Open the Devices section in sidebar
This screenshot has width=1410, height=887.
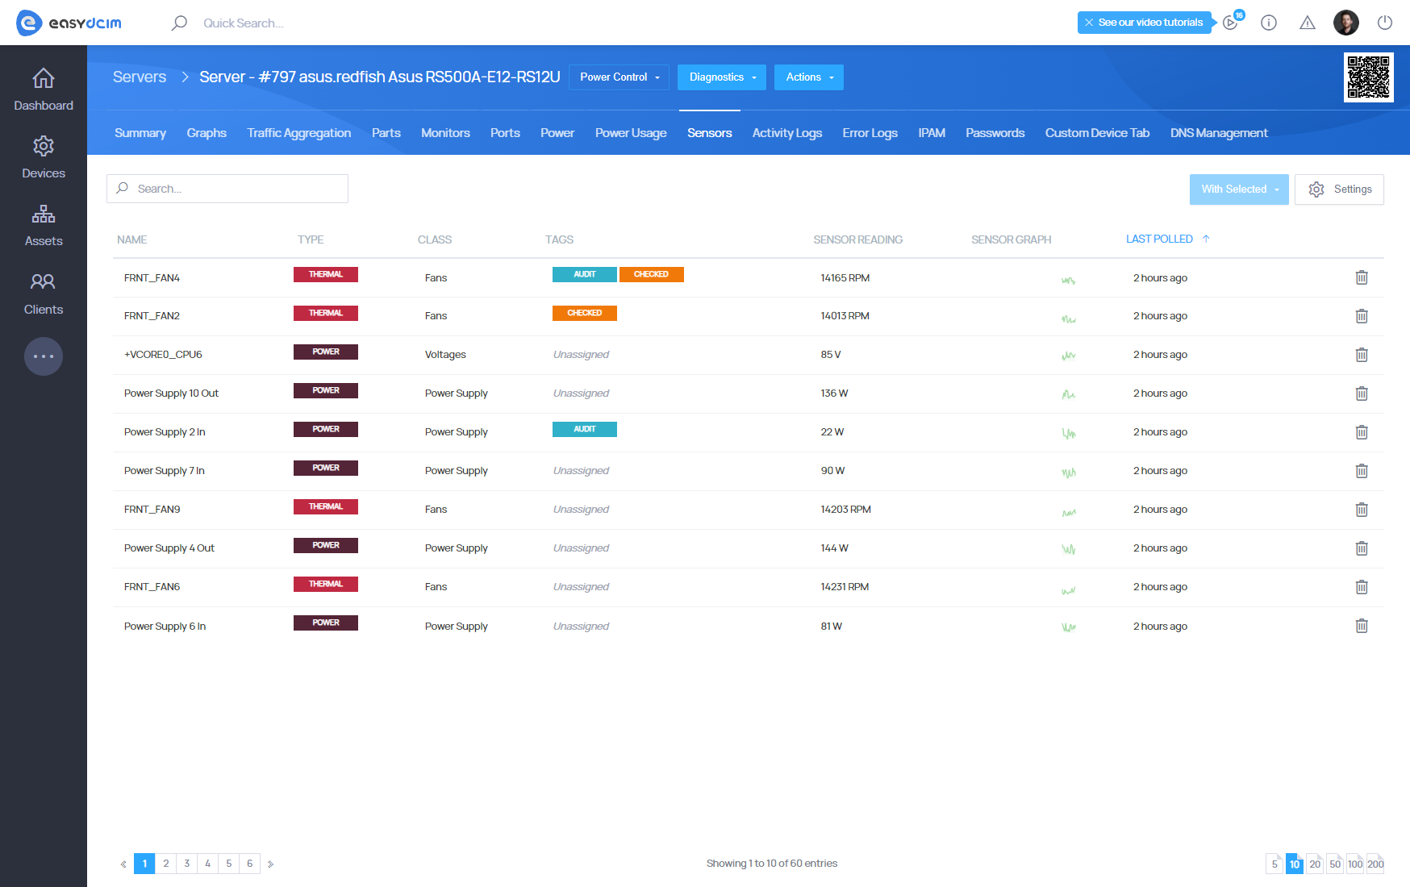click(44, 157)
